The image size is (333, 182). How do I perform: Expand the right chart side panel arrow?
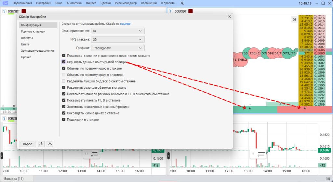(x=168, y=156)
